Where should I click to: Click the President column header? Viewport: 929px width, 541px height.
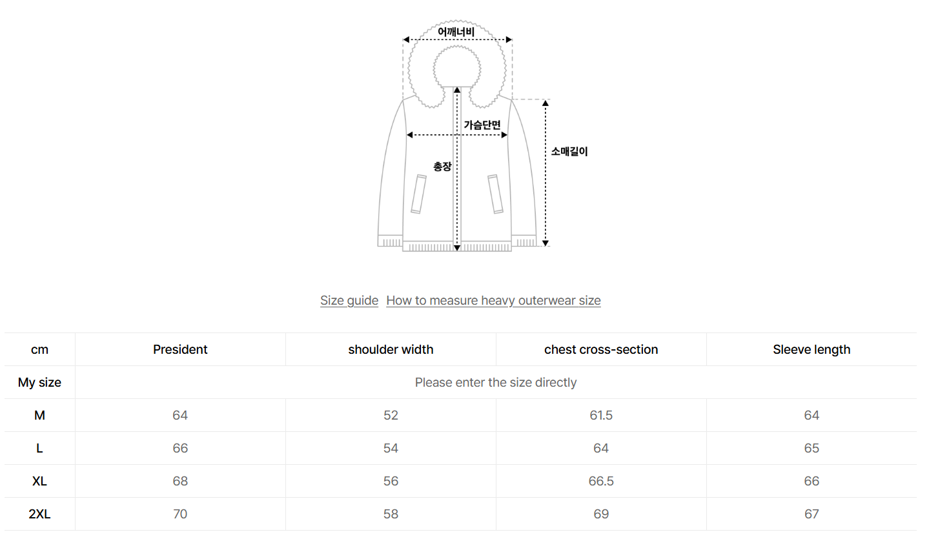coord(180,349)
